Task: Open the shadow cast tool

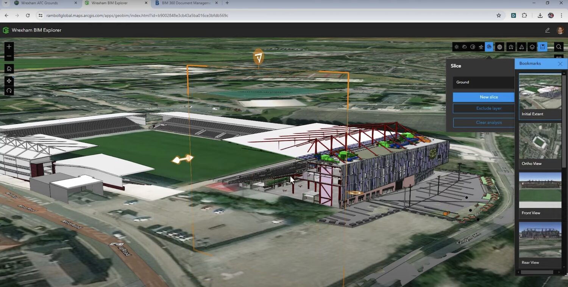Action: pyautogui.click(x=473, y=47)
